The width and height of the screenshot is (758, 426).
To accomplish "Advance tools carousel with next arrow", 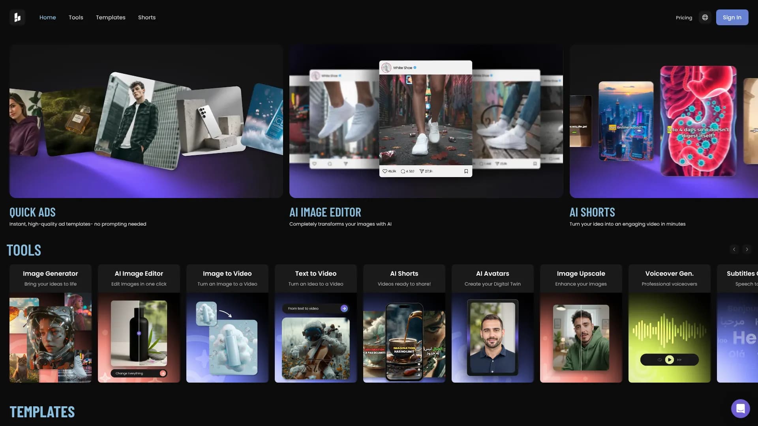I will click(747, 249).
